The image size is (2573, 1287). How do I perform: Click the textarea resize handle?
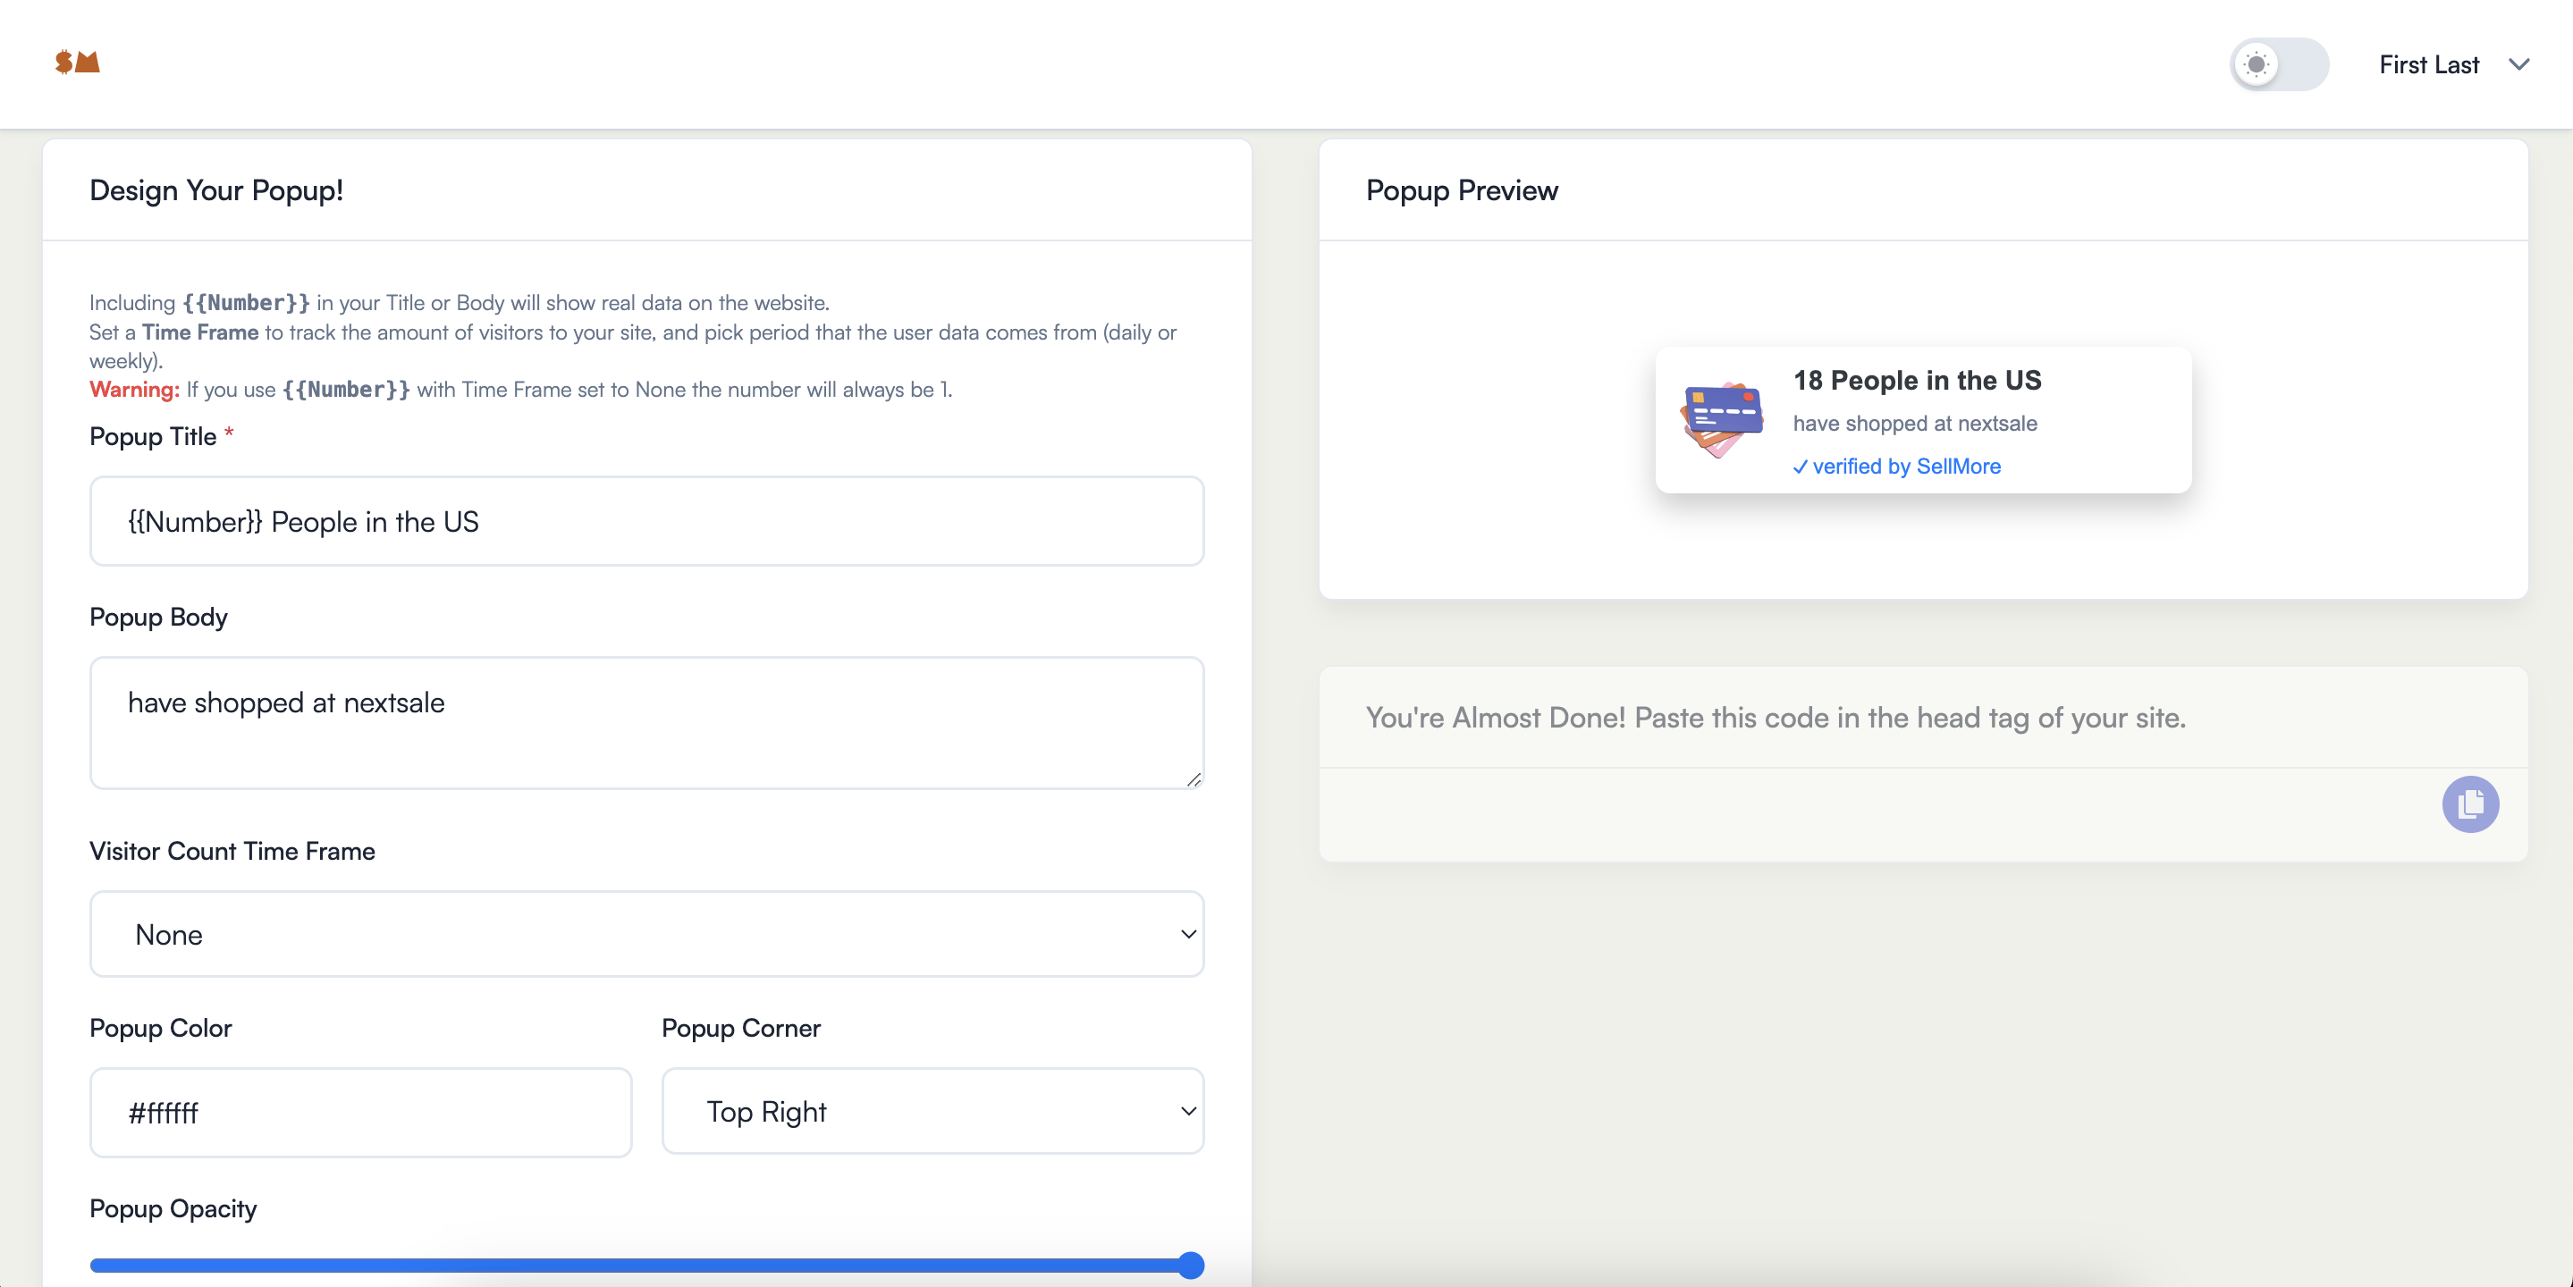(x=1194, y=779)
